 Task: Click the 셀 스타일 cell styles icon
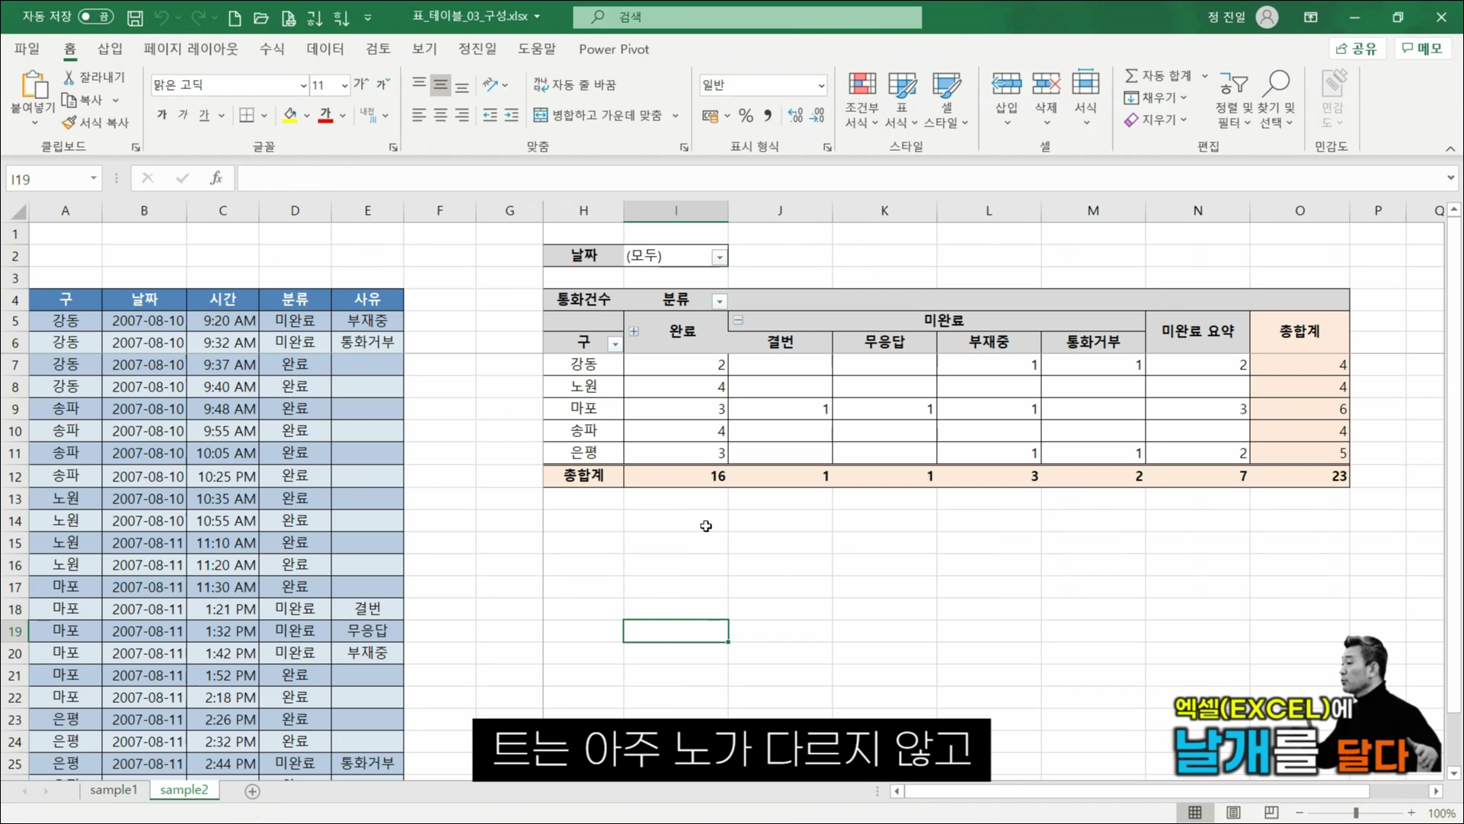[946, 99]
